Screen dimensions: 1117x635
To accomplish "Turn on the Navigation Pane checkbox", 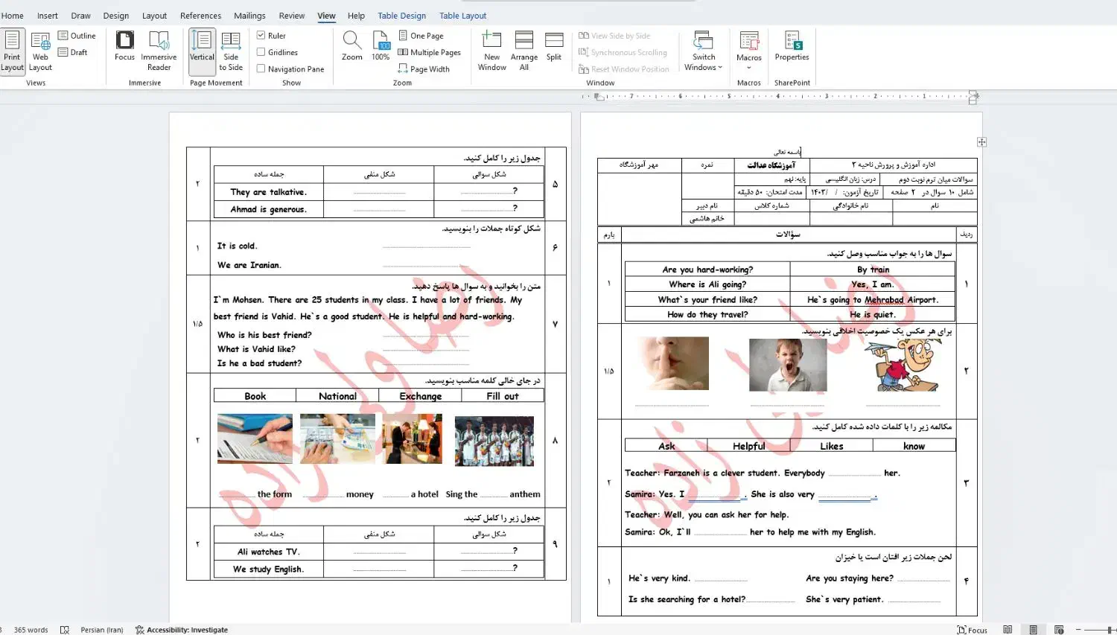I will (x=261, y=68).
